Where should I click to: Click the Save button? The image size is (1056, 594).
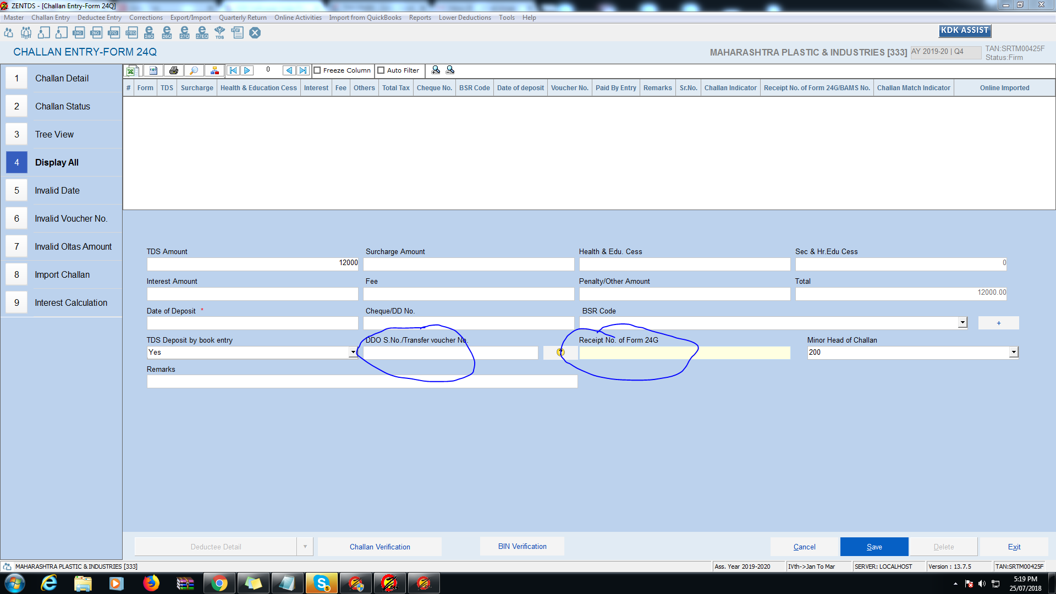[874, 547]
